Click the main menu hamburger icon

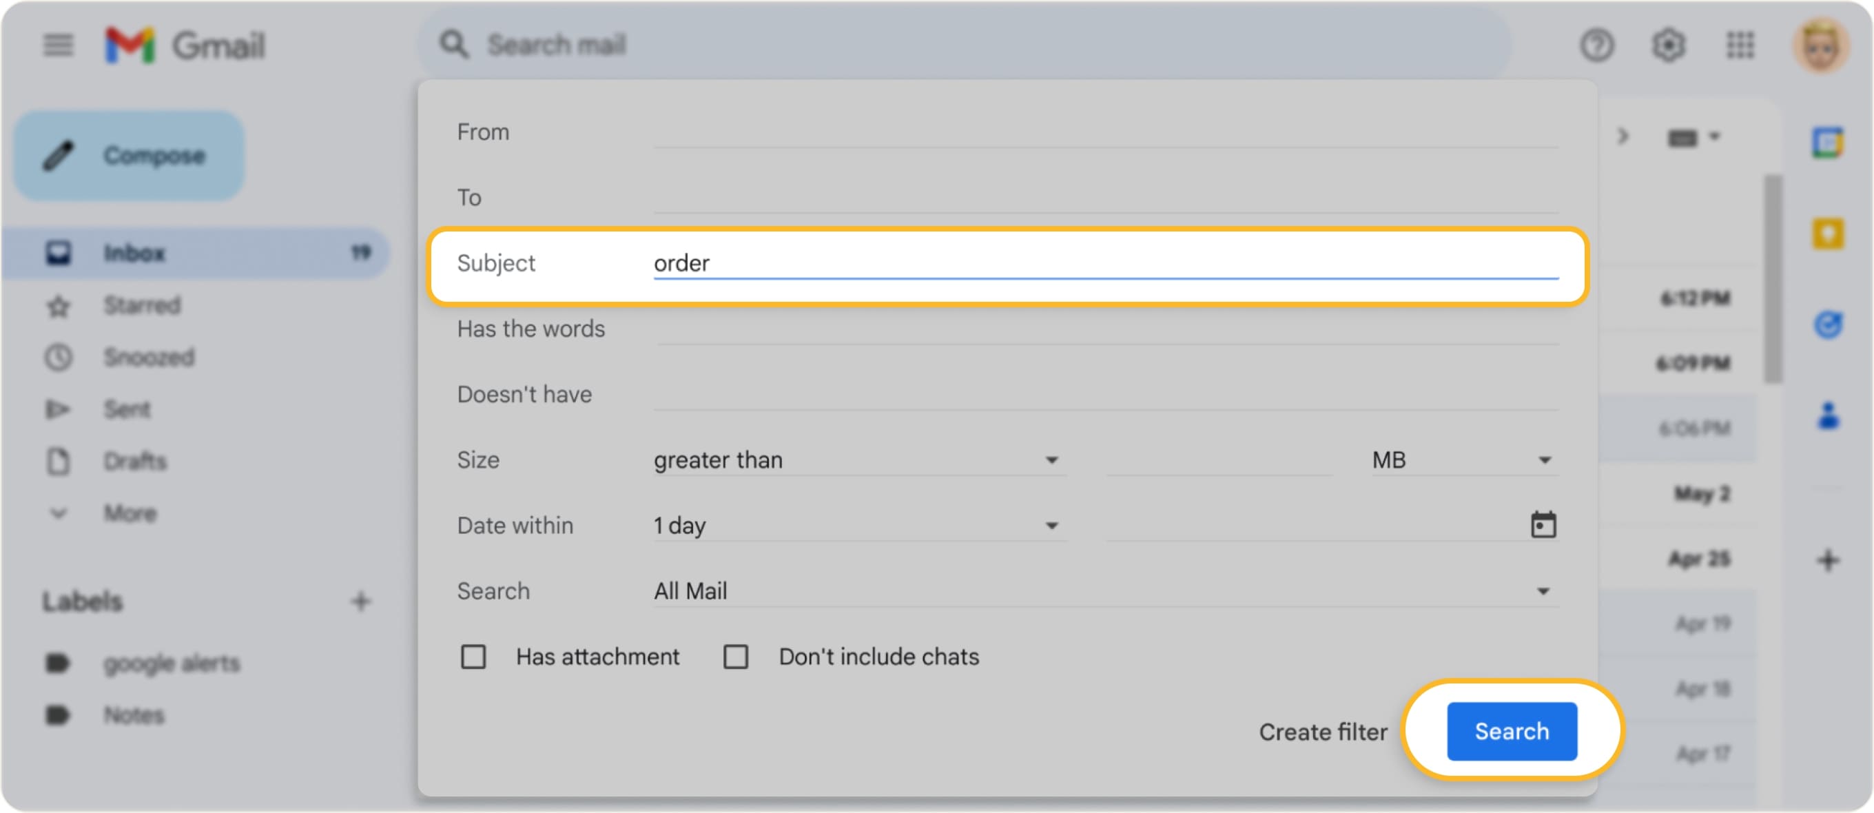tap(58, 45)
